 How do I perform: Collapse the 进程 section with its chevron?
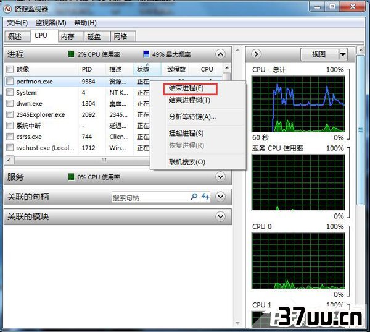click(x=220, y=54)
